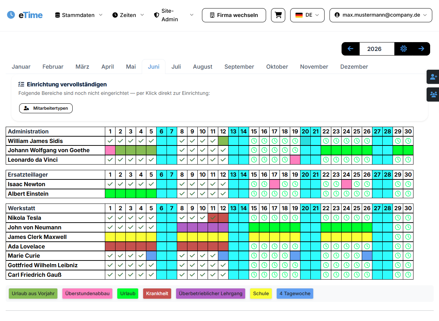Click checkmark for Isaac Newton day 8
The width and height of the screenshot is (439, 321).
(x=182, y=184)
